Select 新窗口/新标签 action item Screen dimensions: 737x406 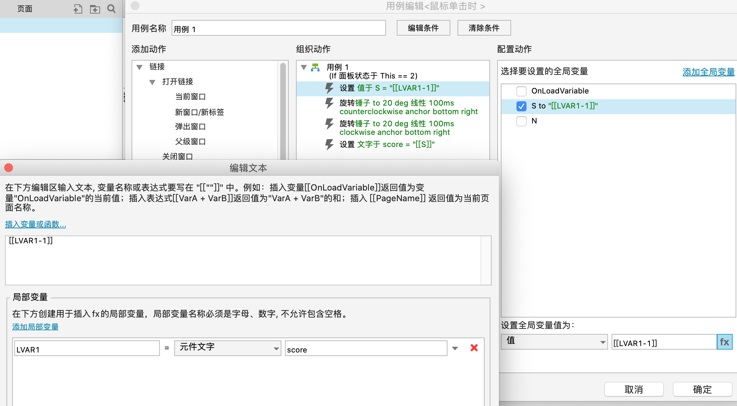point(199,112)
